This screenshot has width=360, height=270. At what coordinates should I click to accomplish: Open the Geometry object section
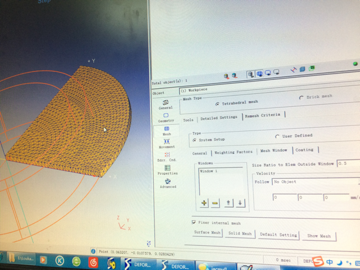click(x=166, y=118)
